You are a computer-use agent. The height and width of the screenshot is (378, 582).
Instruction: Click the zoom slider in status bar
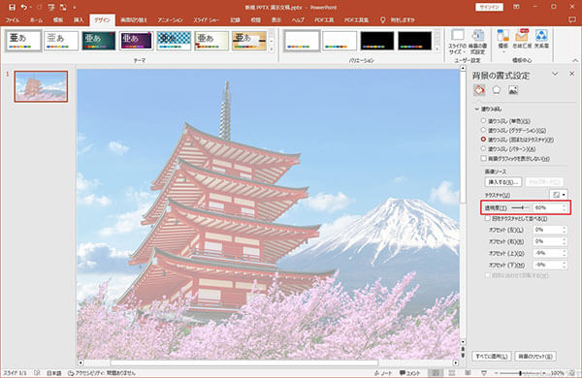520,373
